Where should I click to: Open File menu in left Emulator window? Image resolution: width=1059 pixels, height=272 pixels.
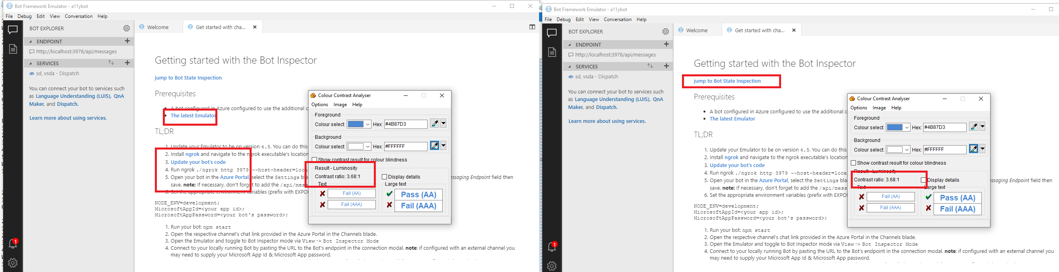click(9, 16)
